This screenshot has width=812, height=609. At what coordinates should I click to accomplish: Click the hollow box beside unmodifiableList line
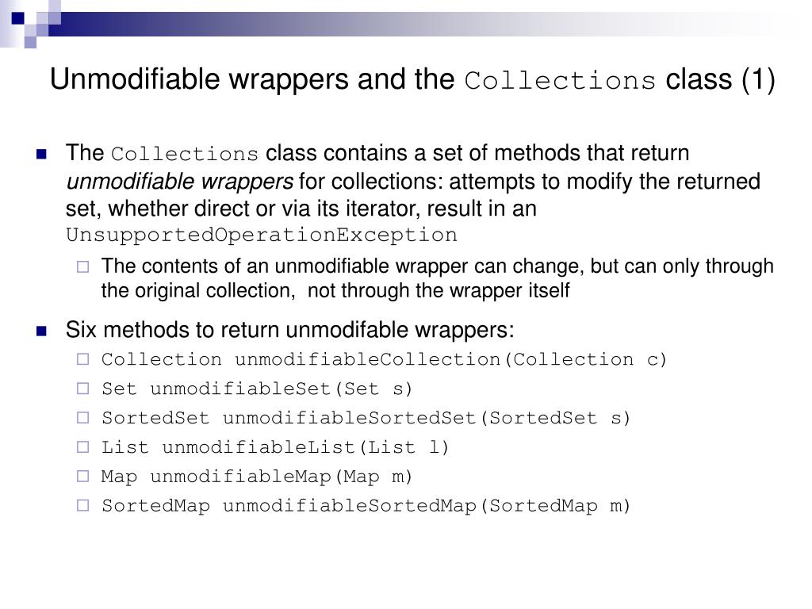pyautogui.click(x=82, y=447)
